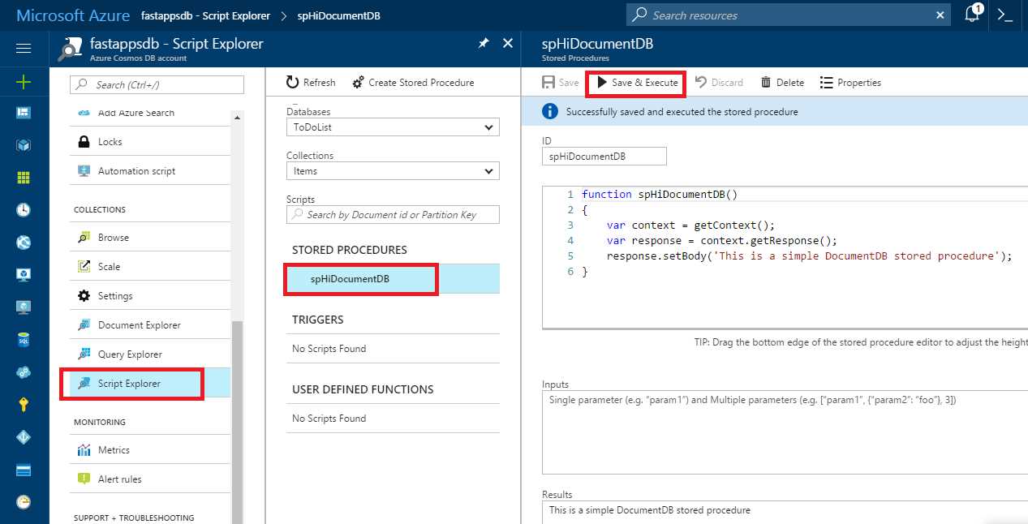Clear the Search resources field
The image size is (1028, 524).
click(940, 15)
